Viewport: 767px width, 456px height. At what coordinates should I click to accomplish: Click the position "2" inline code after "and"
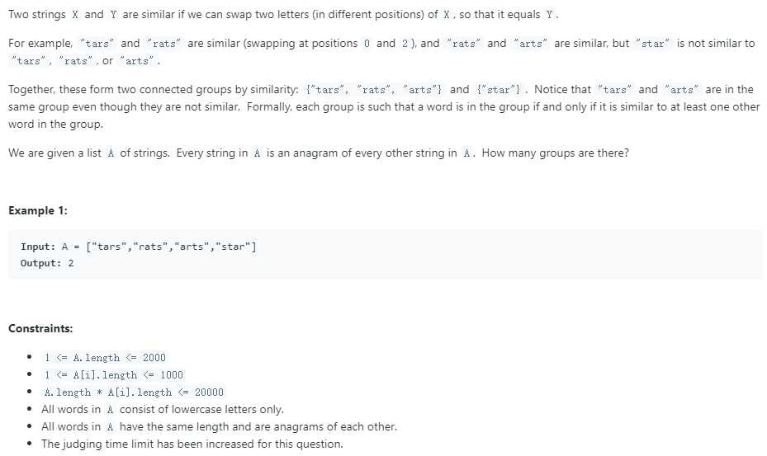tap(407, 43)
